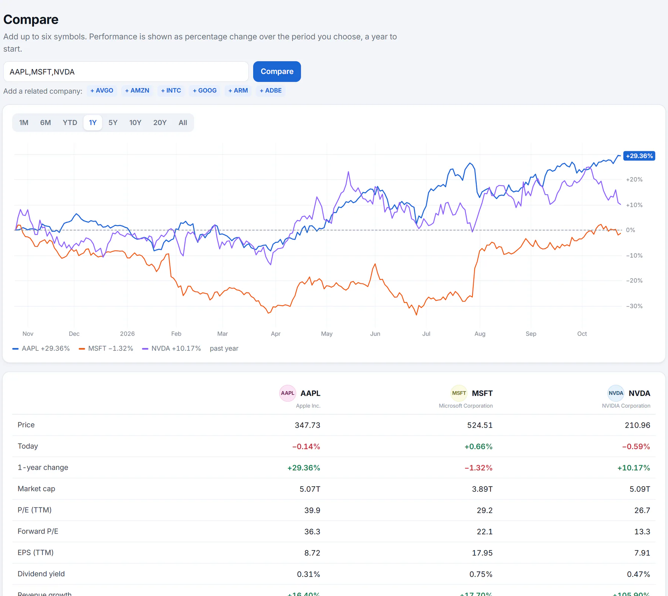Add AVGO as related company
The image size is (668, 596).
tap(102, 91)
